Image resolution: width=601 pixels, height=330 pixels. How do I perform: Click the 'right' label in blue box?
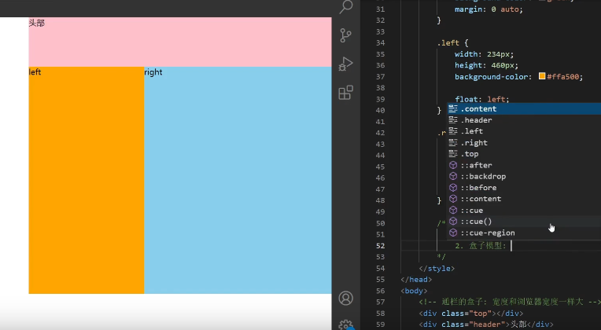pyautogui.click(x=153, y=72)
